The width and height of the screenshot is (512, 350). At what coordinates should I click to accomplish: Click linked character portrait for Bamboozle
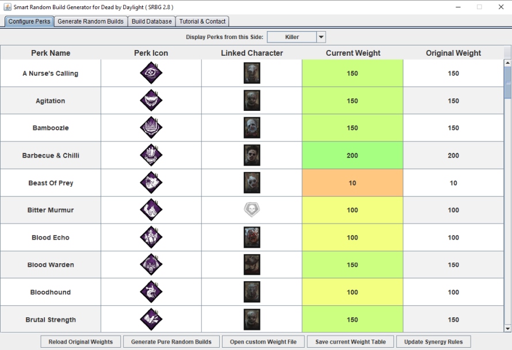tap(252, 128)
